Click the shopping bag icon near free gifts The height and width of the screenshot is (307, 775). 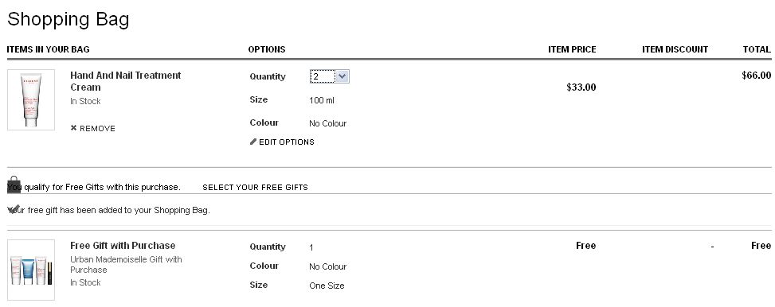(x=14, y=184)
